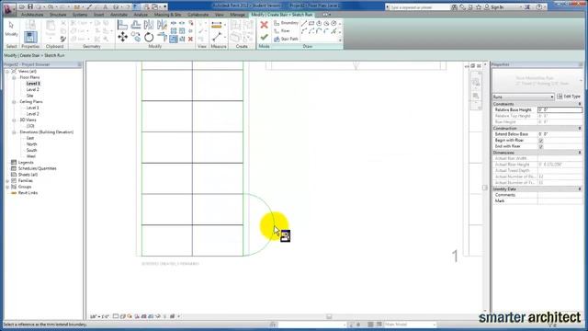
Task: Select the Rotate tool in Modify panel
Action: click(149, 37)
